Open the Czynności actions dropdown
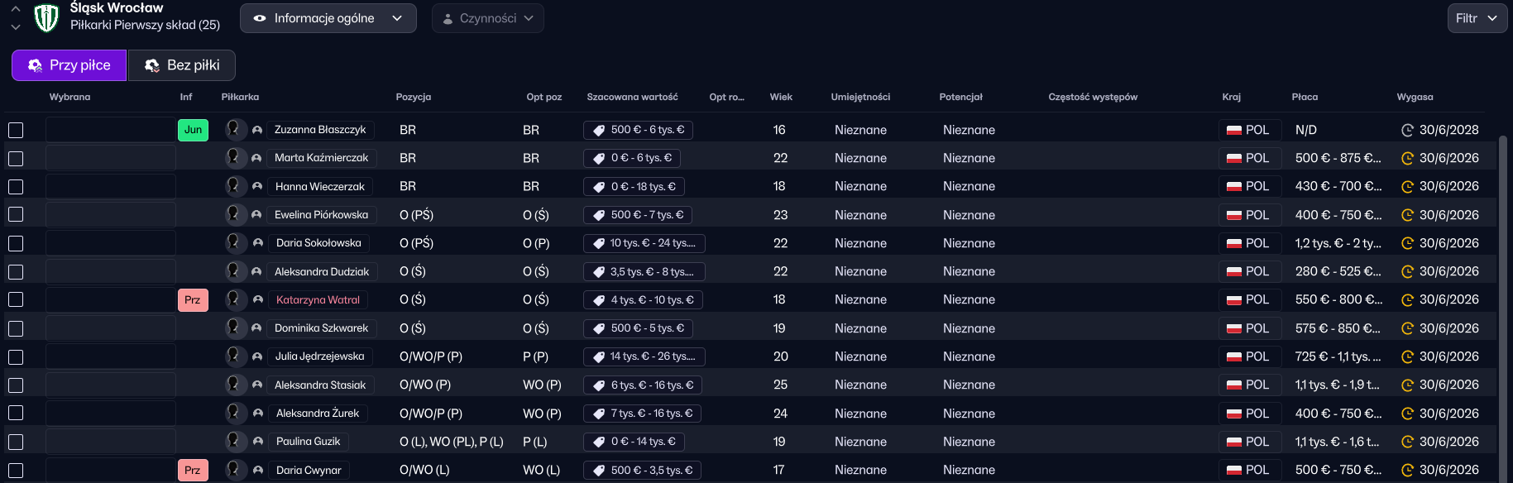This screenshot has height=483, width=1513. click(487, 18)
